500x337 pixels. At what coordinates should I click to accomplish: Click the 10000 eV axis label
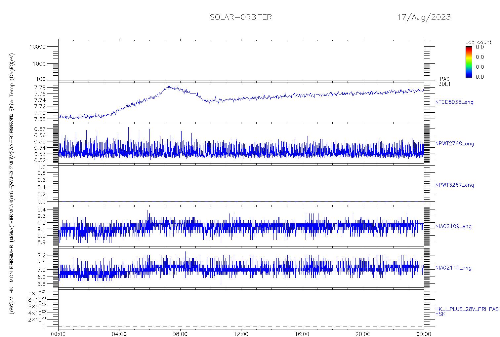click(37, 47)
